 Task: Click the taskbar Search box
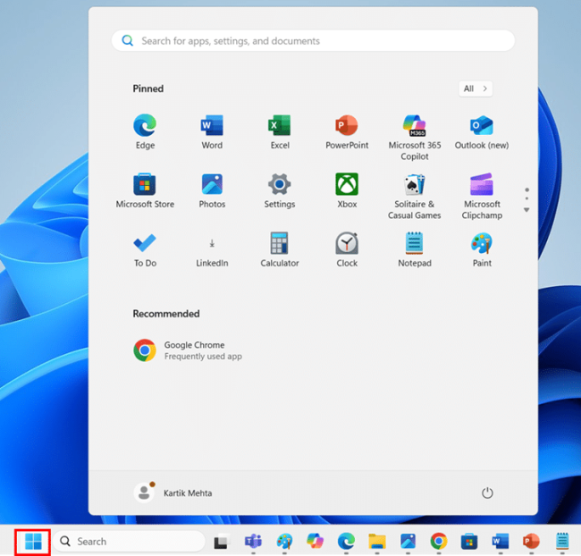click(129, 542)
